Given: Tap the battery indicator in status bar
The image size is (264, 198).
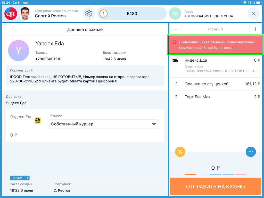Looking at the screenshot, I should tap(259, 3).
